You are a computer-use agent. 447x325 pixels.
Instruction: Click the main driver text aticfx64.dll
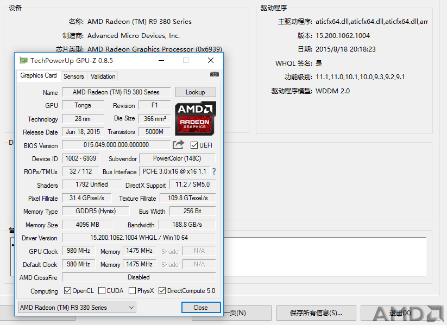coord(372,22)
